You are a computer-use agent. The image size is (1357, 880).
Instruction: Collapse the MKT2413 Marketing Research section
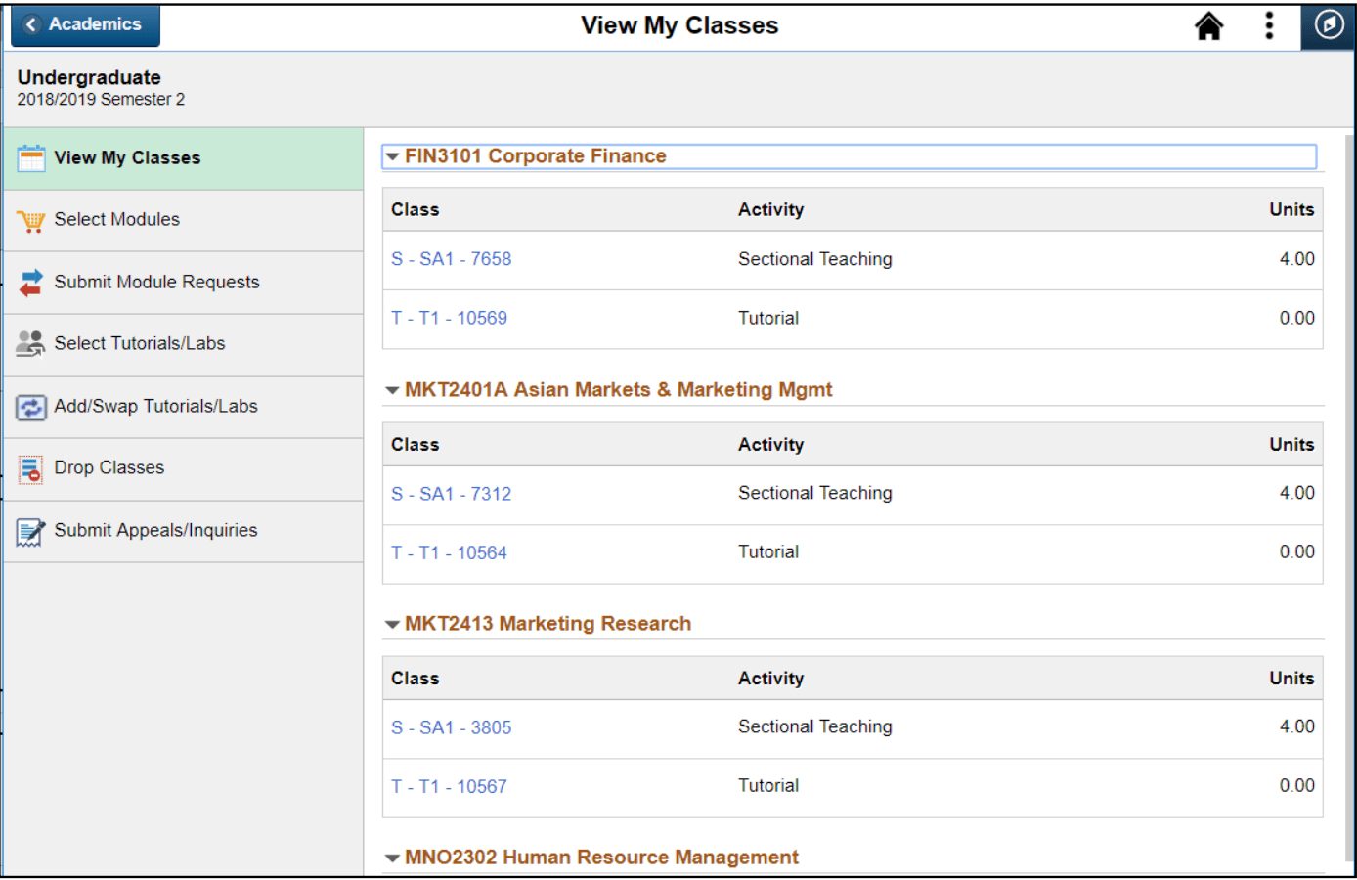pyautogui.click(x=392, y=623)
